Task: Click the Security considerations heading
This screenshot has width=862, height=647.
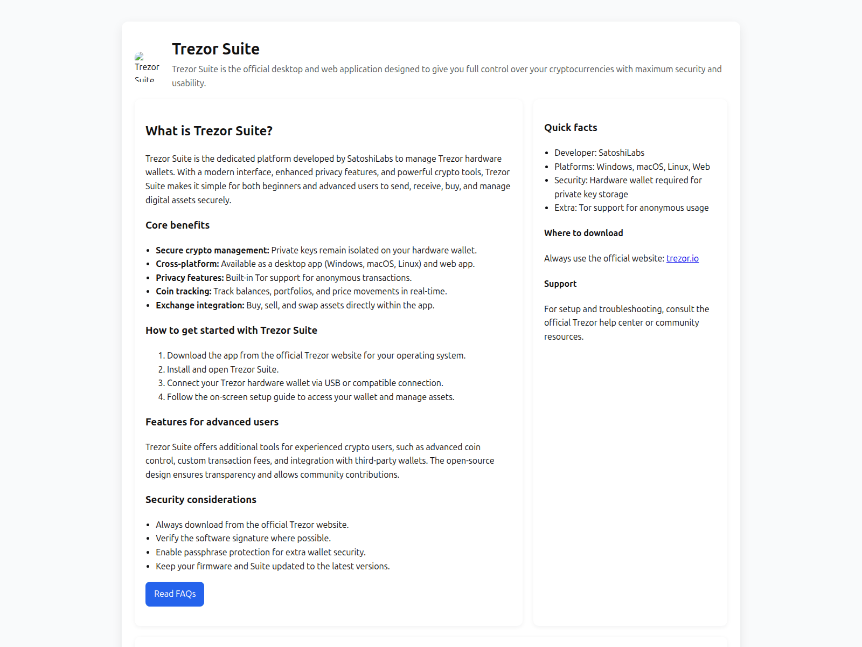Action: (201, 500)
